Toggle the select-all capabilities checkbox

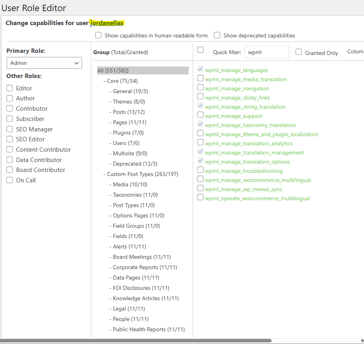point(200,50)
